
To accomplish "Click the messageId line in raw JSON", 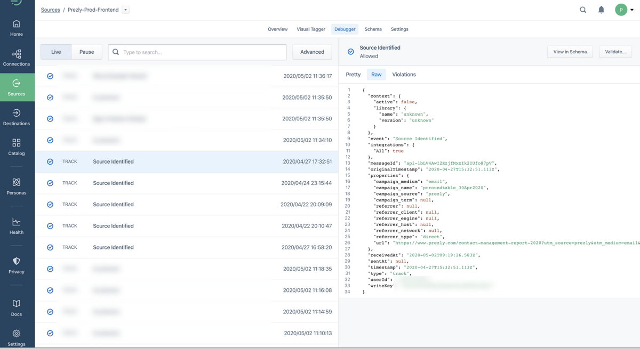I will pyautogui.click(x=432, y=163).
